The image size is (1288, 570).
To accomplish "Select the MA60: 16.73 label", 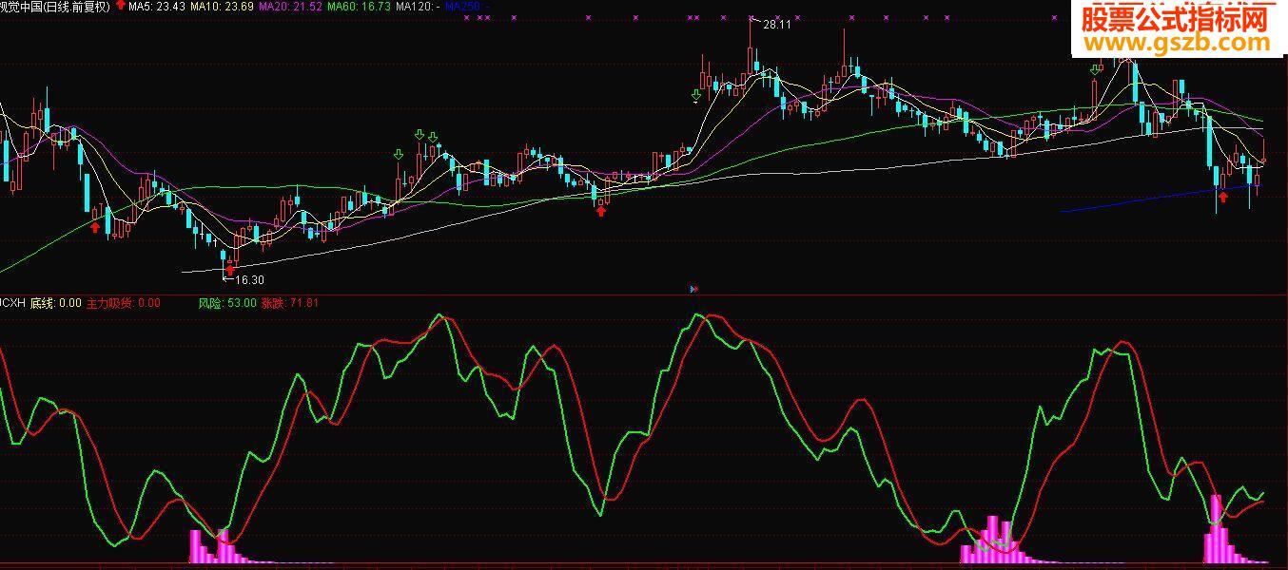I will click(x=358, y=7).
